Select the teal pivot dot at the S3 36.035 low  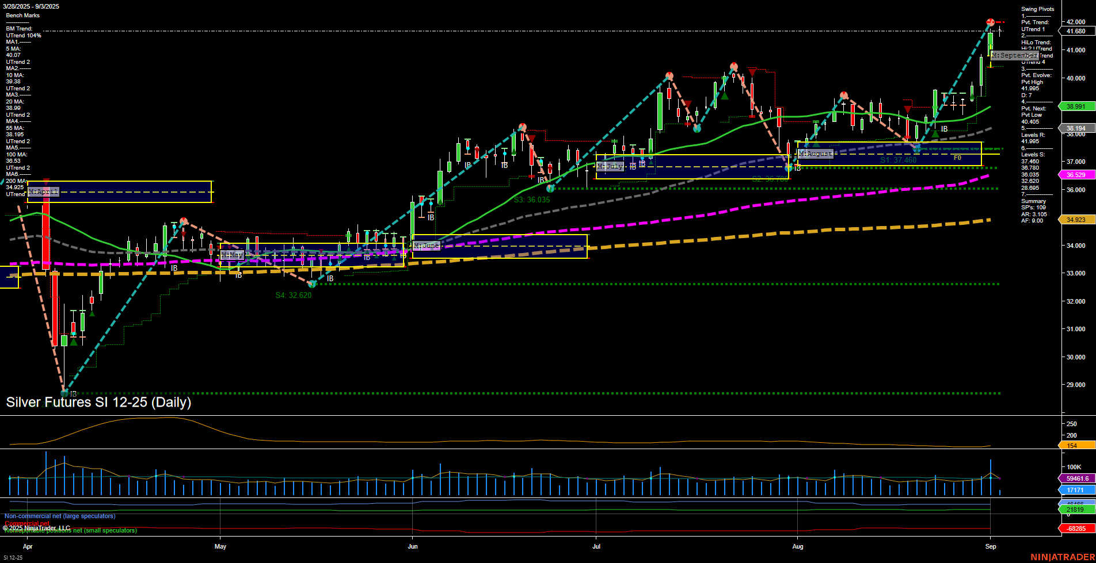click(550, 188)
